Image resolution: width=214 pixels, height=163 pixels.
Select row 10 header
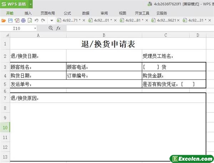pos(5,127)
